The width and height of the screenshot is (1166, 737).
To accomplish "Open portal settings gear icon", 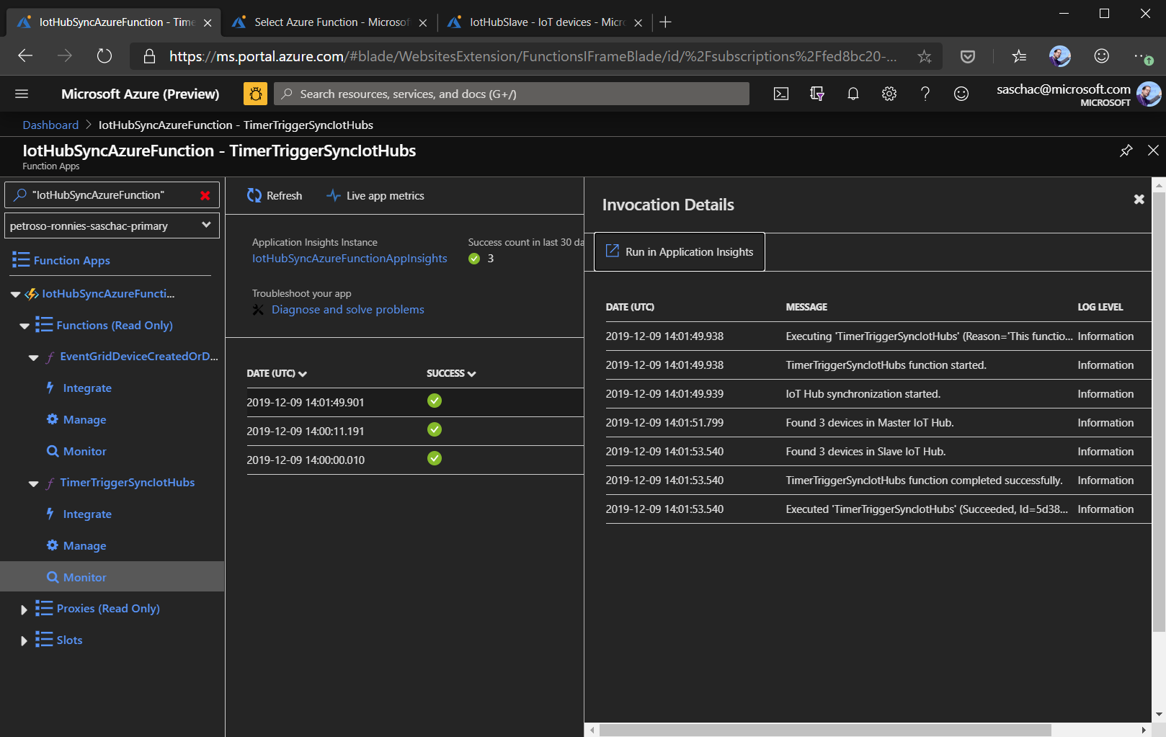I will [889, 94].
